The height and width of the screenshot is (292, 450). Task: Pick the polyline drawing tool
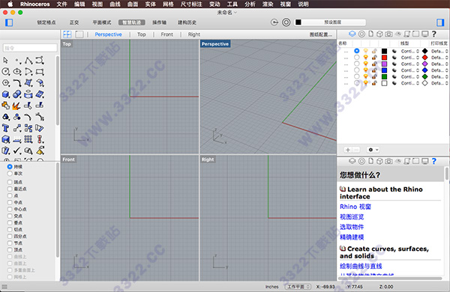pyautogui.click(x=28, y=61)
